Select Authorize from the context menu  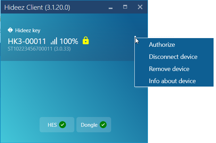point(174,45)
